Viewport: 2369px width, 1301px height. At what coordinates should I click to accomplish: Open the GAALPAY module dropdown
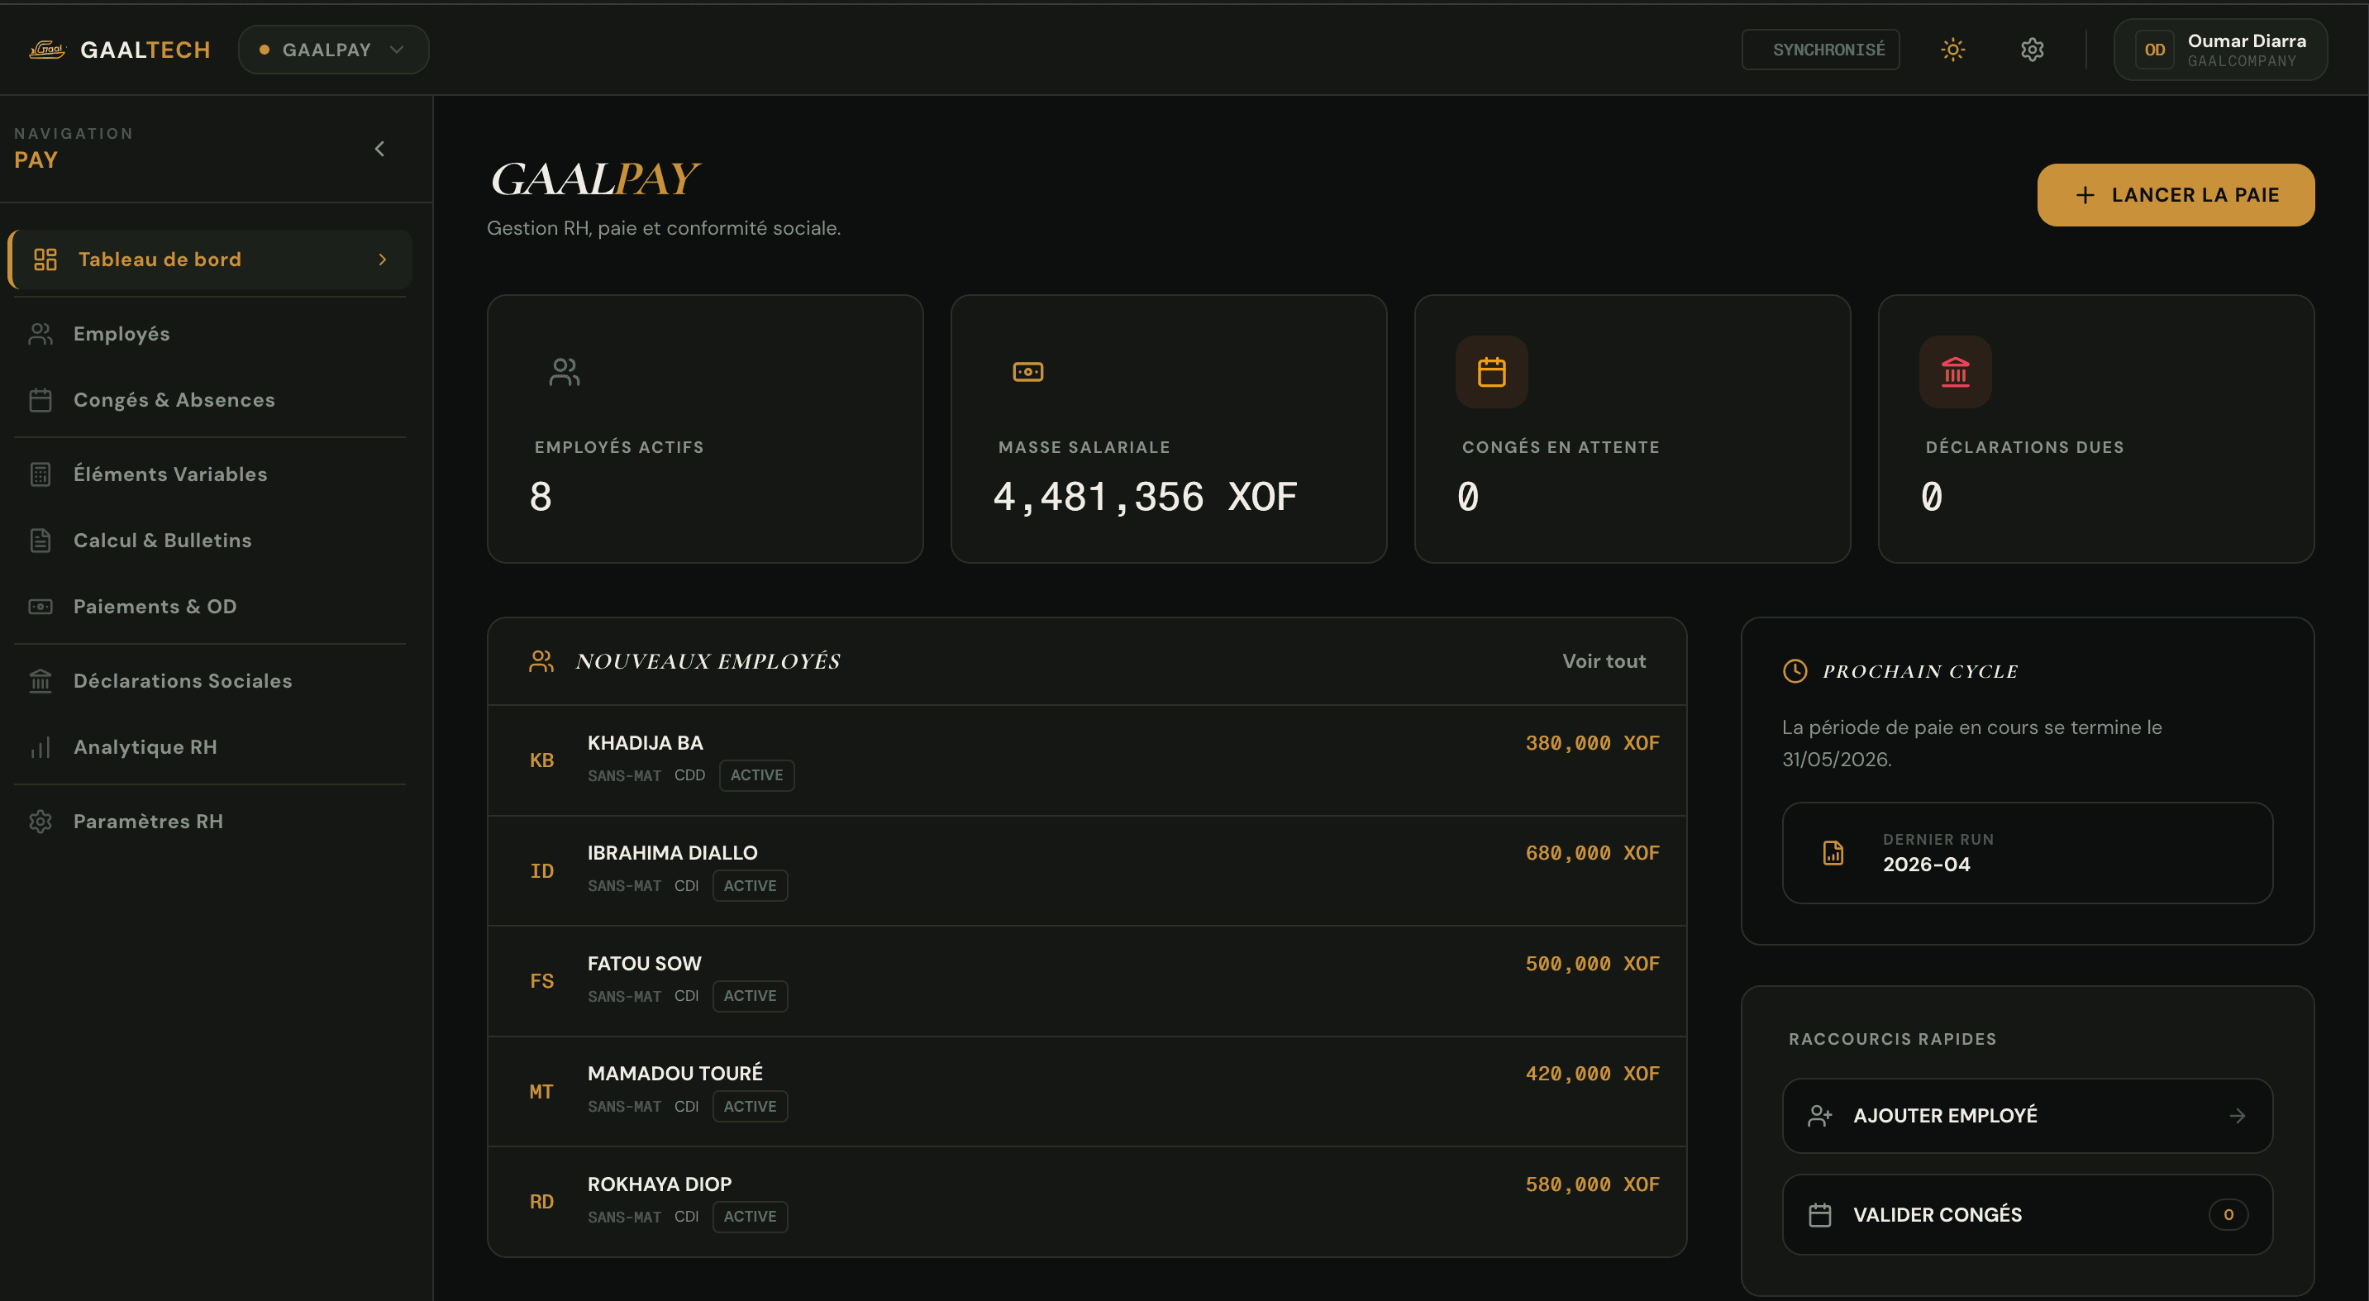coord(333,50)
